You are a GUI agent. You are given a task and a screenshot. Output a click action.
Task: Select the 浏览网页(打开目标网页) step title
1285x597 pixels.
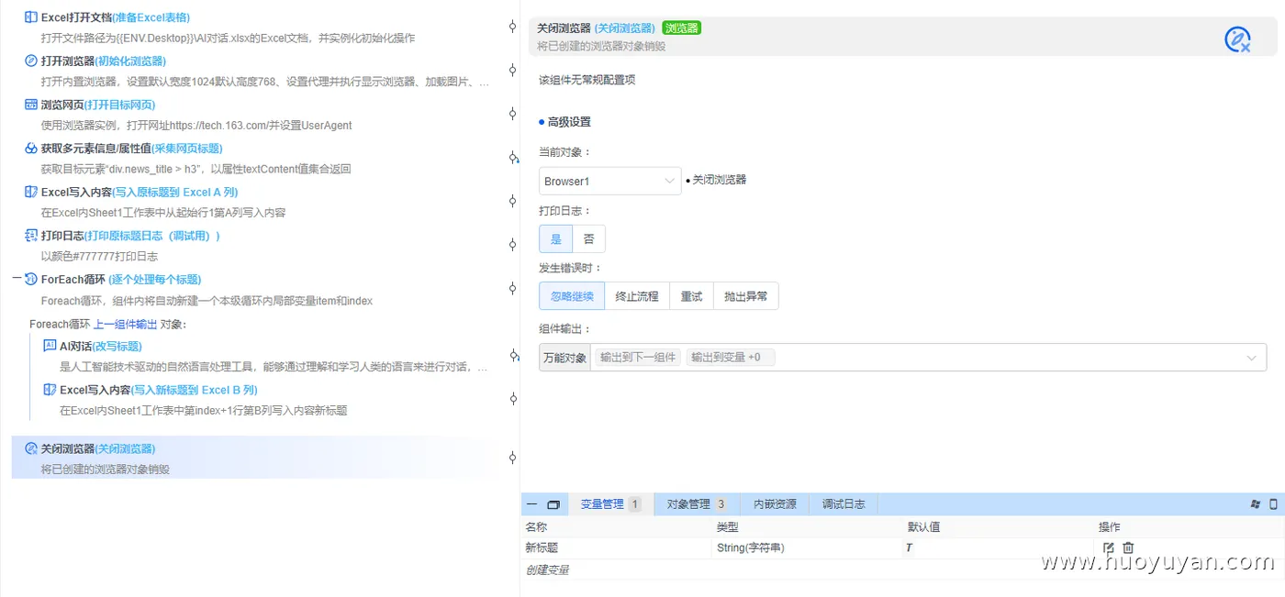[98, 105]
